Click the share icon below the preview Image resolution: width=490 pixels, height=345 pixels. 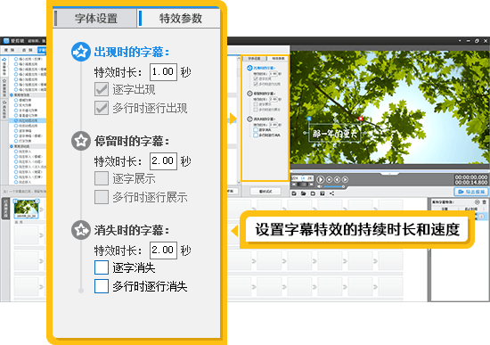pyautogui.click(x=332, y=193)
